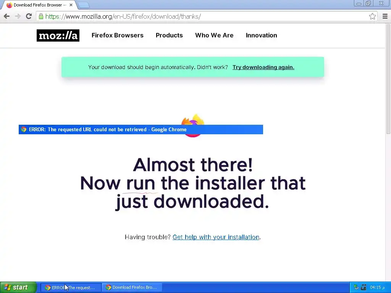
Task: Click the Firefox favicon on the tab
Action: tap(9, 5)
